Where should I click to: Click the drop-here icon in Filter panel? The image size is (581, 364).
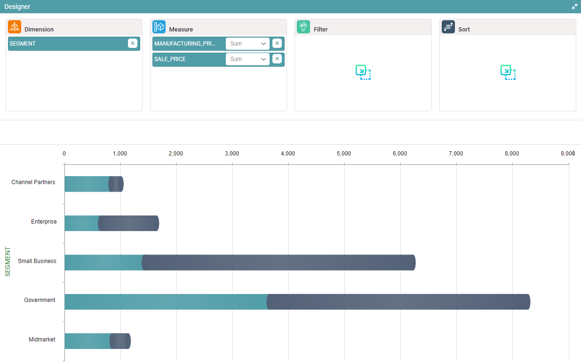point(363,72)
